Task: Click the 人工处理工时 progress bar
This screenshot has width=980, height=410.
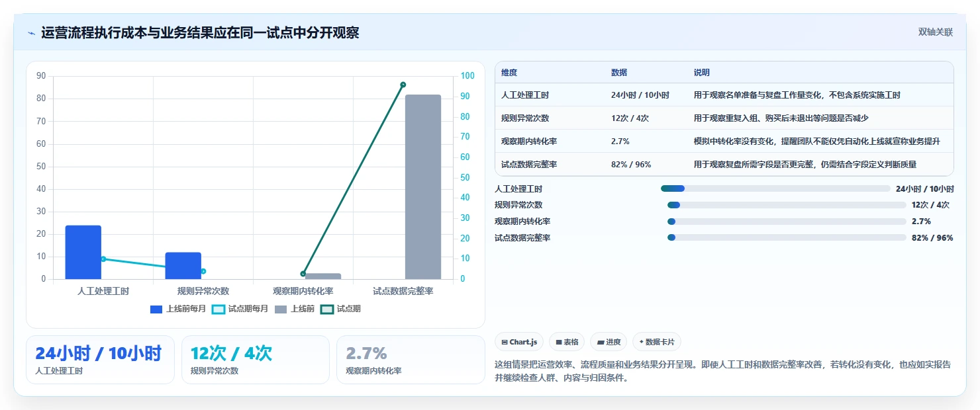Action: click(x=775, y=188)
